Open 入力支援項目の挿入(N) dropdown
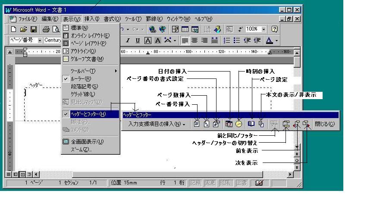This screenshot has height=206, width=386. pyautogui.click(x=156, y=124)
